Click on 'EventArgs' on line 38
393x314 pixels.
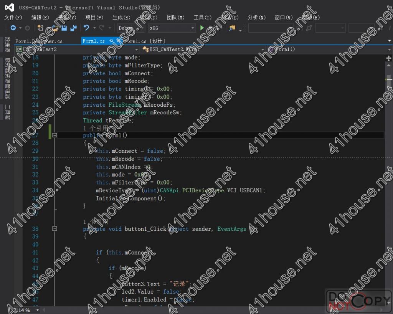[232, 229]
